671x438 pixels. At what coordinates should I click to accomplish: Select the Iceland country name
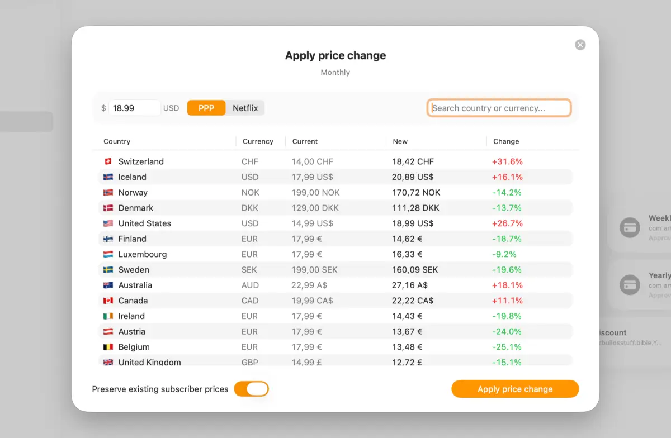point(133,177)
